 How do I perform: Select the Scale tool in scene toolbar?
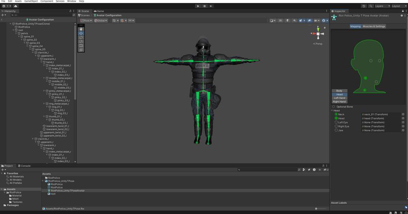pos(81,42)
